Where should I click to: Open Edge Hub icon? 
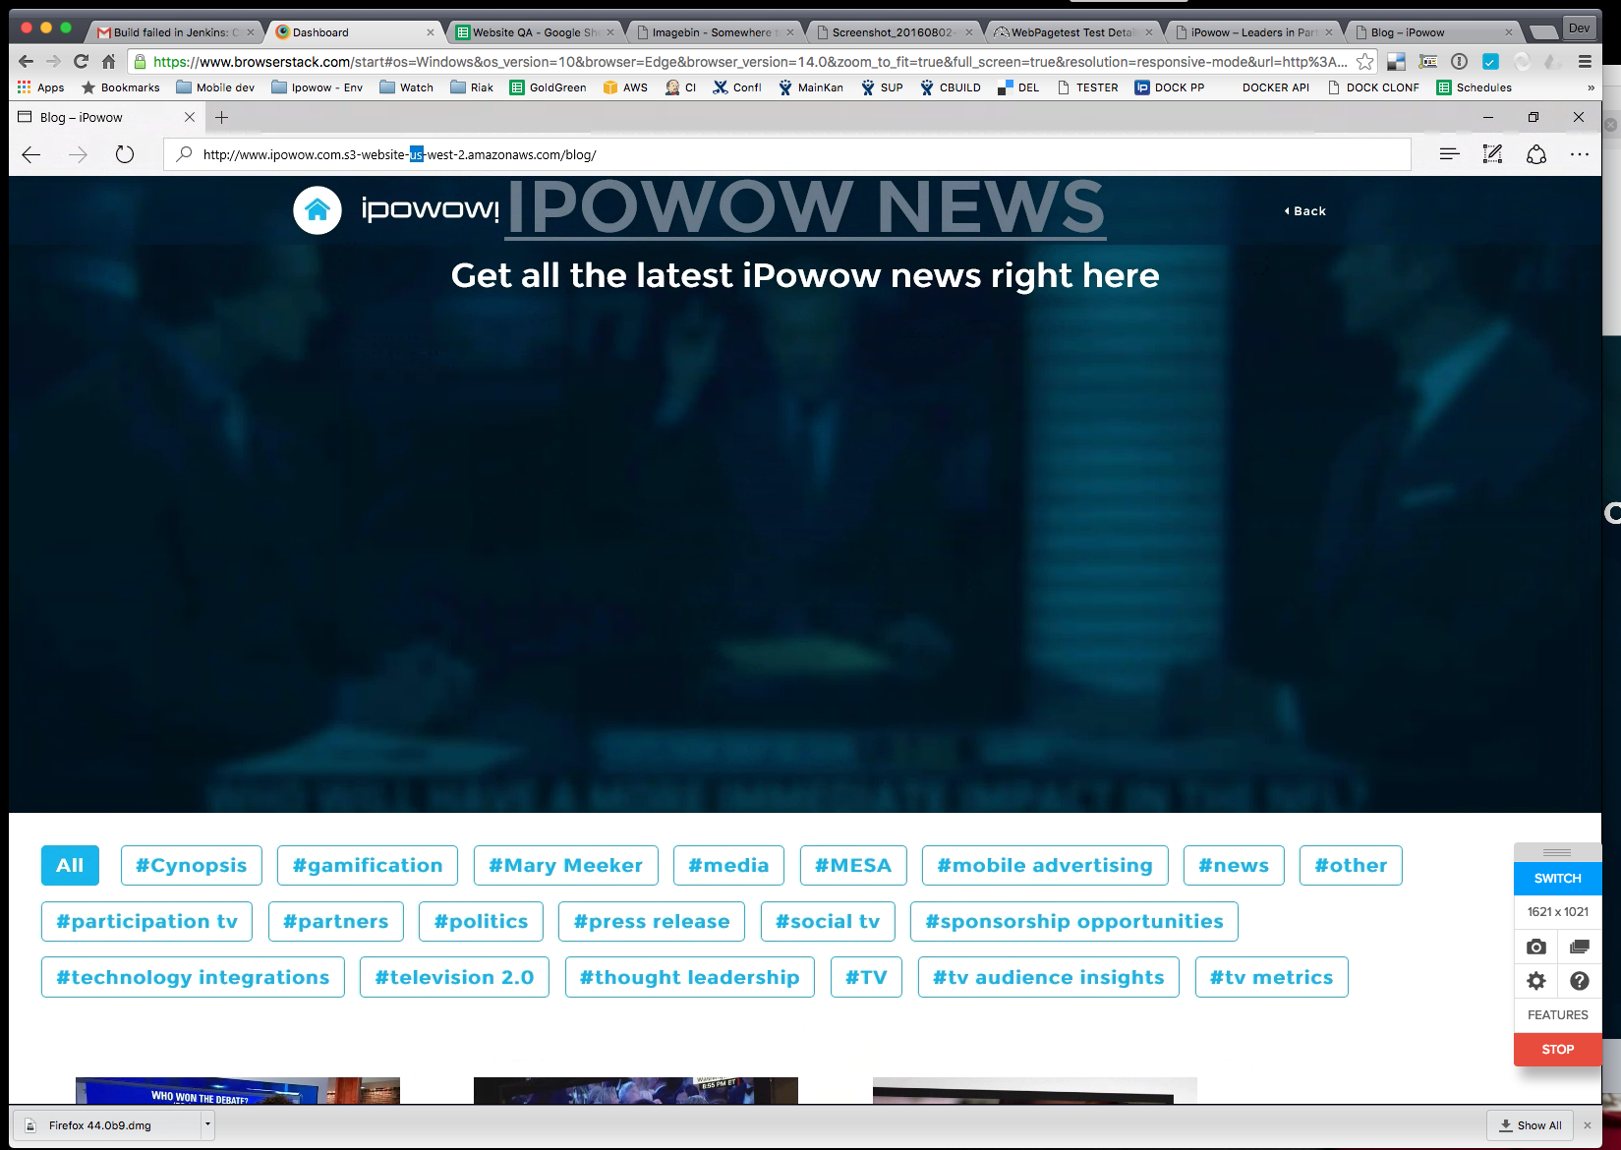1449,154
